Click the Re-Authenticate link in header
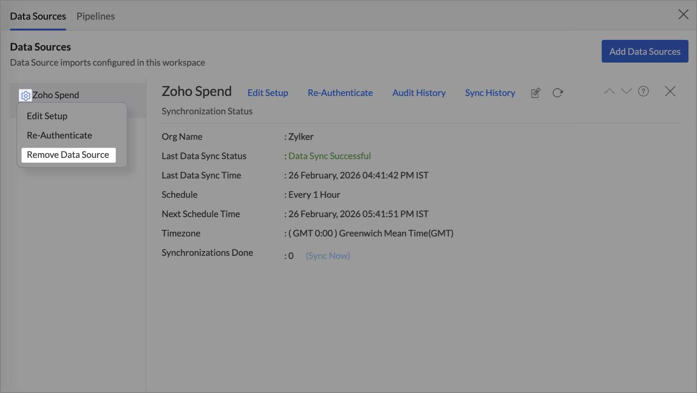The width and height of the screenshot is (697, 393). pyautogui.click(x=340, y=93)
